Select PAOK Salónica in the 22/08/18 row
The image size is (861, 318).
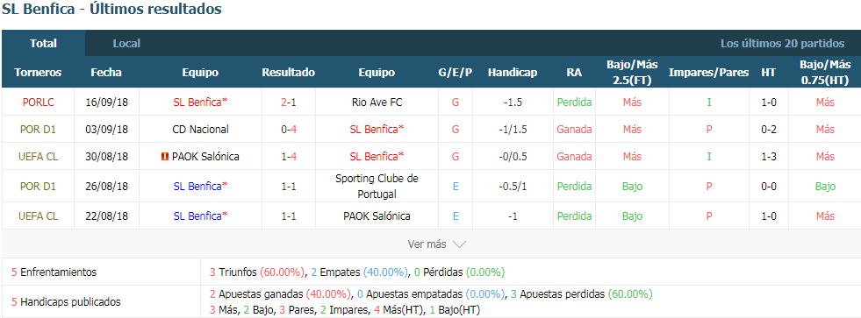[x=377, y=216]
